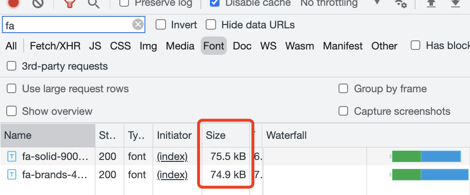The image size is (470, 195).
Task: Open the (index) initiator link for fa-solid-900
Action: click(172, 157)
